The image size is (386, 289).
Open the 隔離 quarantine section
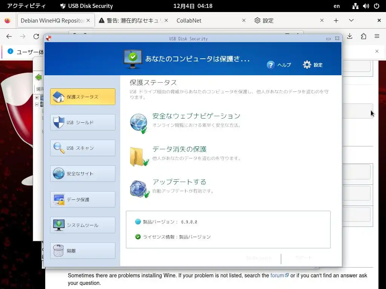83,251
